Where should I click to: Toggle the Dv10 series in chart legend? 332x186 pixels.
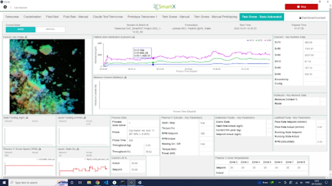point(249,40)
